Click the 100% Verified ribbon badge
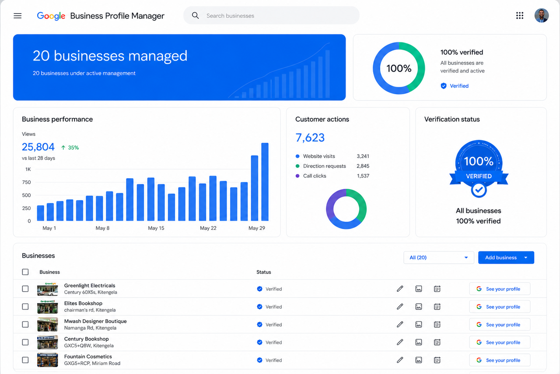 point(479,169)
